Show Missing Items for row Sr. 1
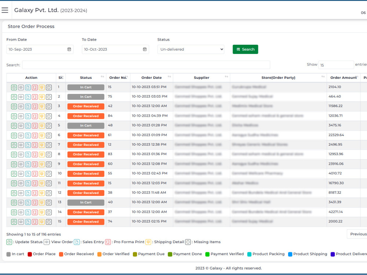 point(49,87)
